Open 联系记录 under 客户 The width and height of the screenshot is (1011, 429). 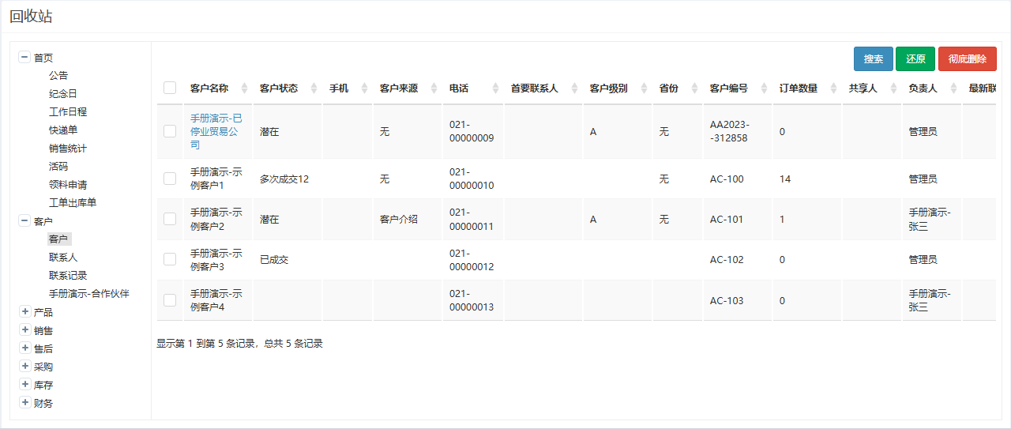[68, 275]
